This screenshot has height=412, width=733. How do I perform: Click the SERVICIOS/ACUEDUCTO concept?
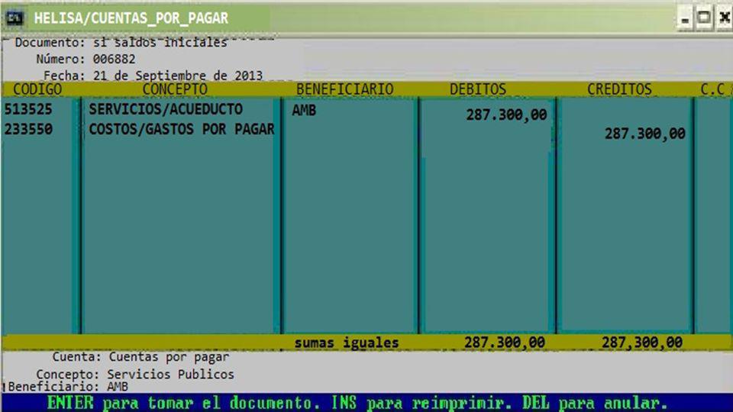click(x=166, y=109)
